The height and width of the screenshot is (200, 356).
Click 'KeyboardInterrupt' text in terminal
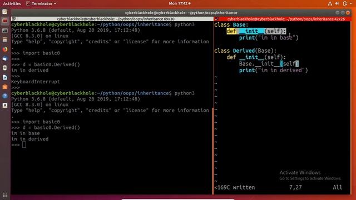[36, 82]
